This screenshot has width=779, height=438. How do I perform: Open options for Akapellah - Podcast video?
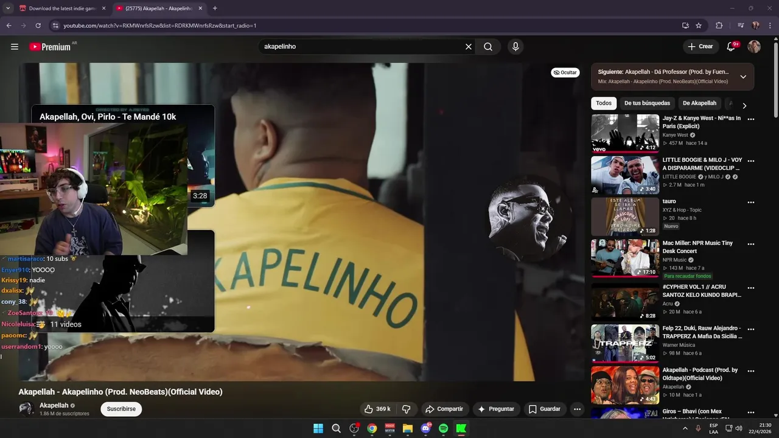pyautogui.click(x=751, y=371)
